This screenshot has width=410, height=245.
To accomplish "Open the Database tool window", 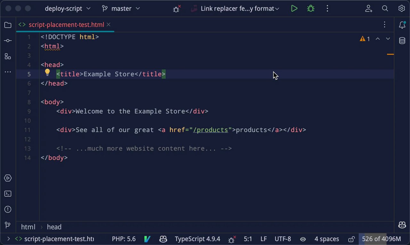I will pos(402,41).
